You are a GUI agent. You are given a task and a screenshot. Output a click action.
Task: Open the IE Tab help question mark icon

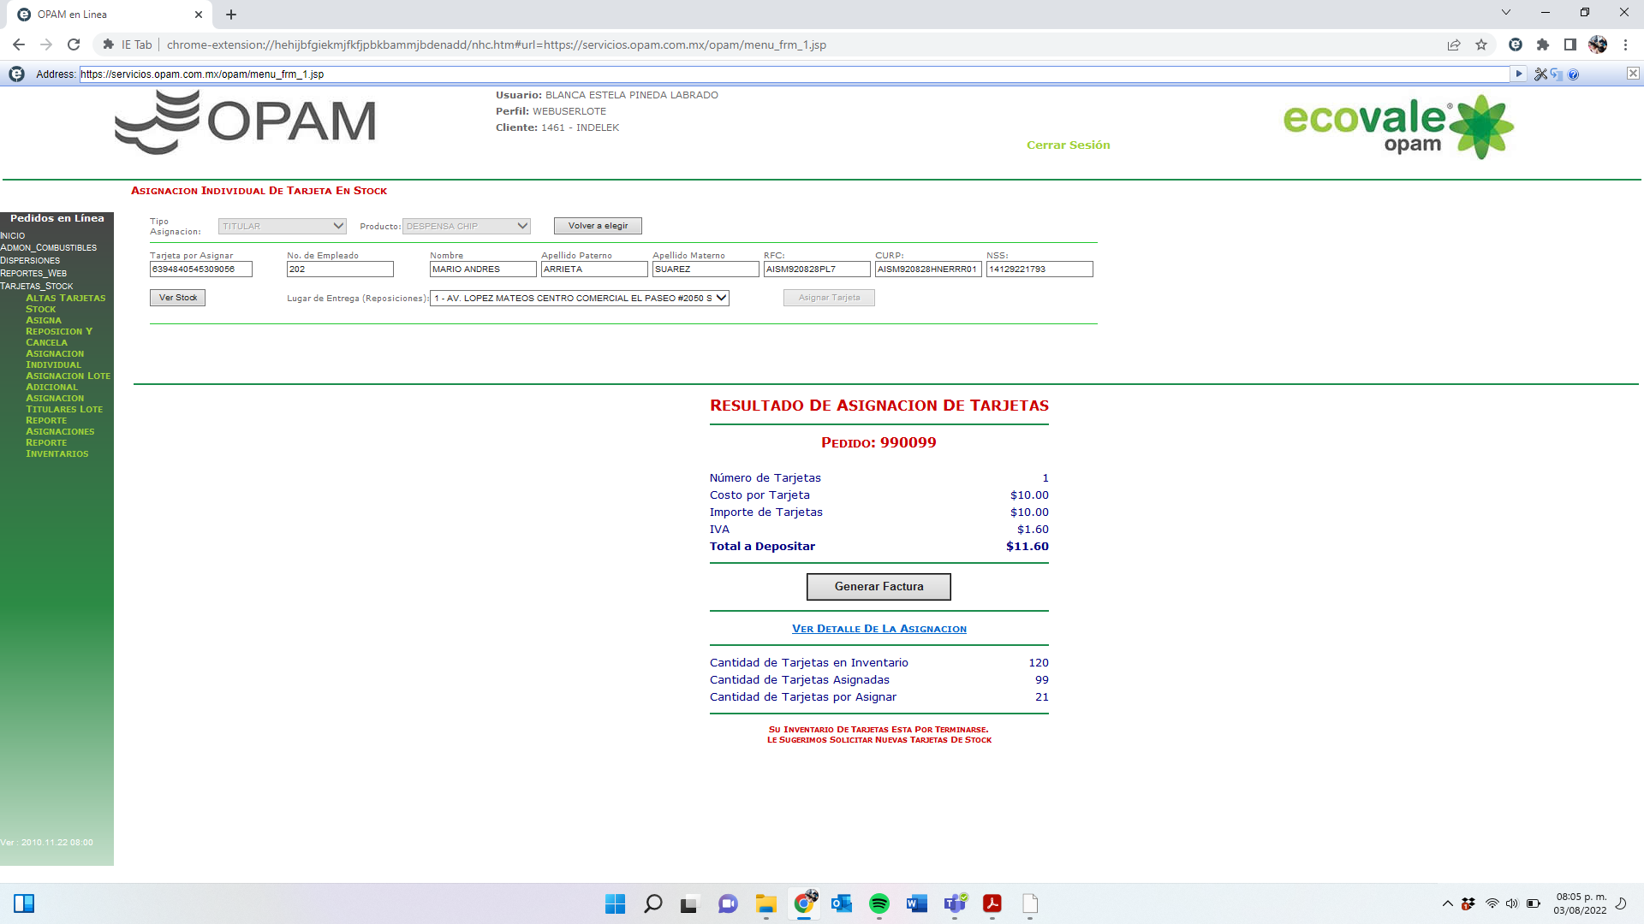(x=1573, y=74)
